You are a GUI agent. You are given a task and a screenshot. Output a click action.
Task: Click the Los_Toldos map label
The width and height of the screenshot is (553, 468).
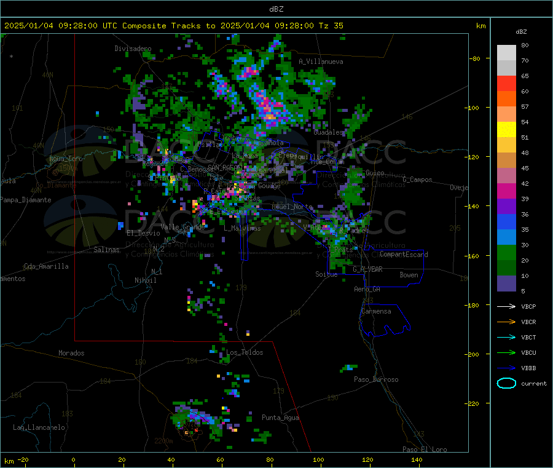(245, 352)
